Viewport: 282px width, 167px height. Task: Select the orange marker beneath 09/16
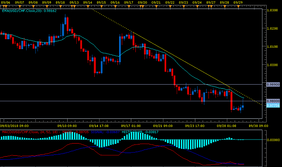pos(116,7)
